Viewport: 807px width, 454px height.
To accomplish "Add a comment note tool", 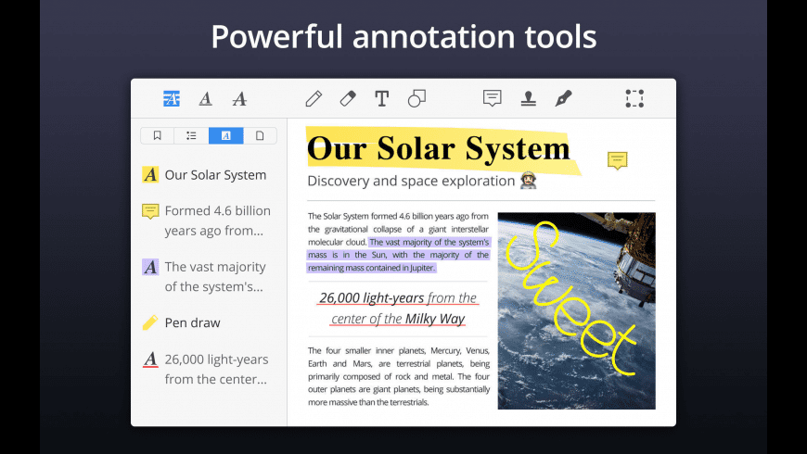I will [x=492, y=97].
